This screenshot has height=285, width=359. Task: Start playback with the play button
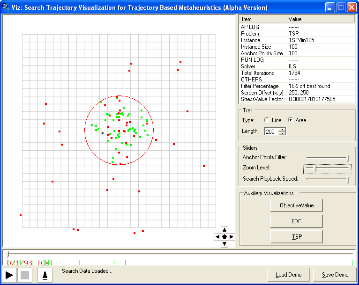pyautogui.click(x=9, y=275)
